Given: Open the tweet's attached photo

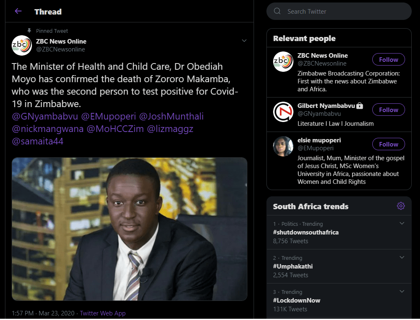Looking at the screenshot, I should coord(129,229).
